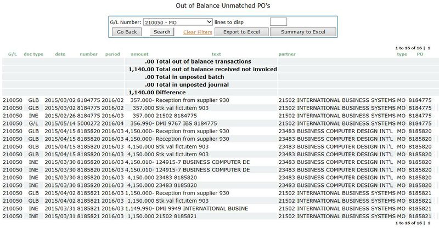The height and width of the screenshot is (228, 439).
Task: Click the Search button
Action: tap(162, 32)
